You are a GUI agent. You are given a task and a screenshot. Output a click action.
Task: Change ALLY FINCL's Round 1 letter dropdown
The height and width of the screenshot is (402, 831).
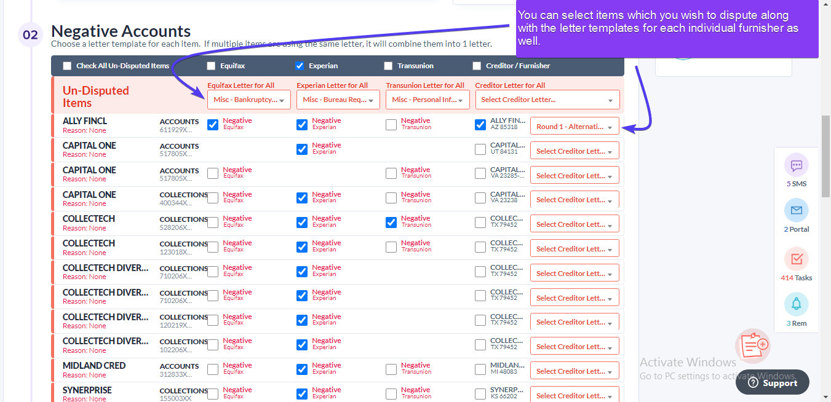click(574, 125)
